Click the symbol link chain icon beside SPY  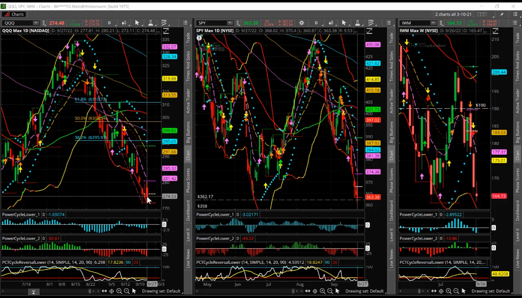click(237, 23)
